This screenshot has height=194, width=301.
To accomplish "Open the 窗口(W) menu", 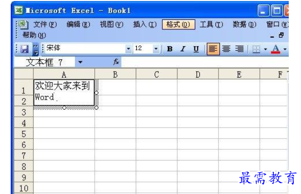I will 277,24.
